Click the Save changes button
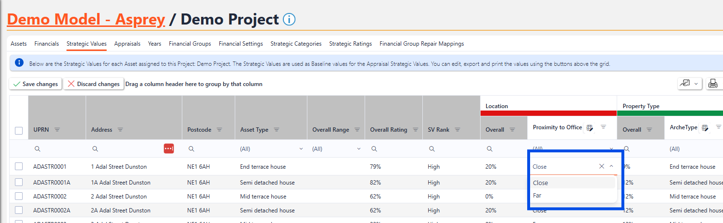 [x=35, y=84]
